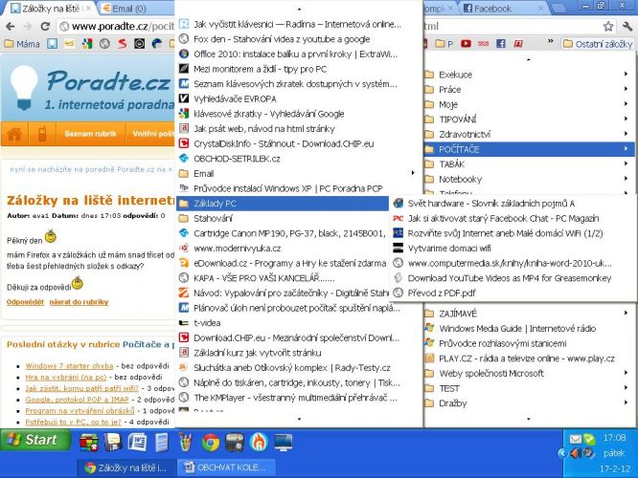Screen dimensions: 638x478
Task: Open the Email subfolder in the POČÍTAČE menu
Action: (298, 173)
